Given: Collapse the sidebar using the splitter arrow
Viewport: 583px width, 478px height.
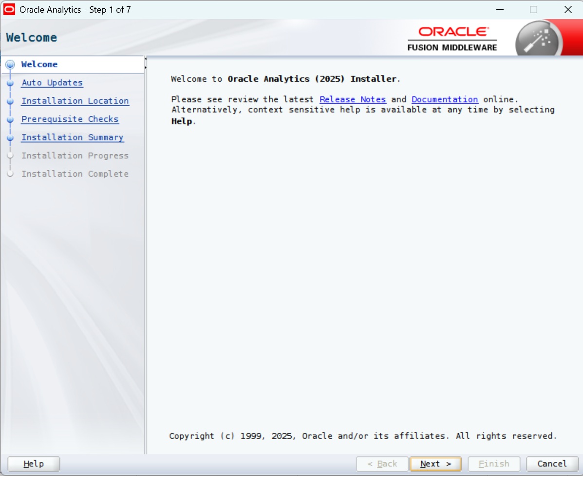Looking at the screenshot, I should (145, 59).
